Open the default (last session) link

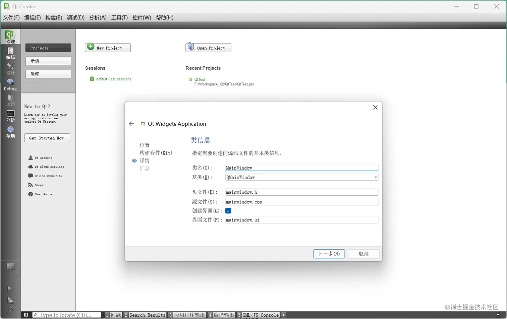click(x=113, y=79)
